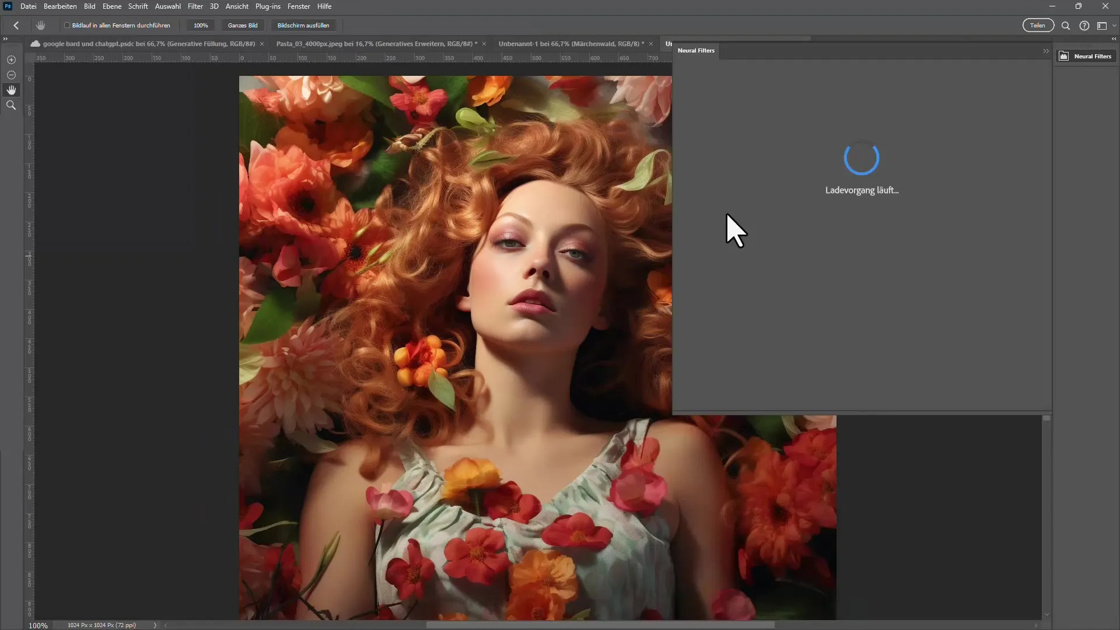This screenshot has height=630, width=1120.
Task: Switch to Unbenannt-1 Märchenwald document tab
Action: pyautogui.click(x=571, y=44)
